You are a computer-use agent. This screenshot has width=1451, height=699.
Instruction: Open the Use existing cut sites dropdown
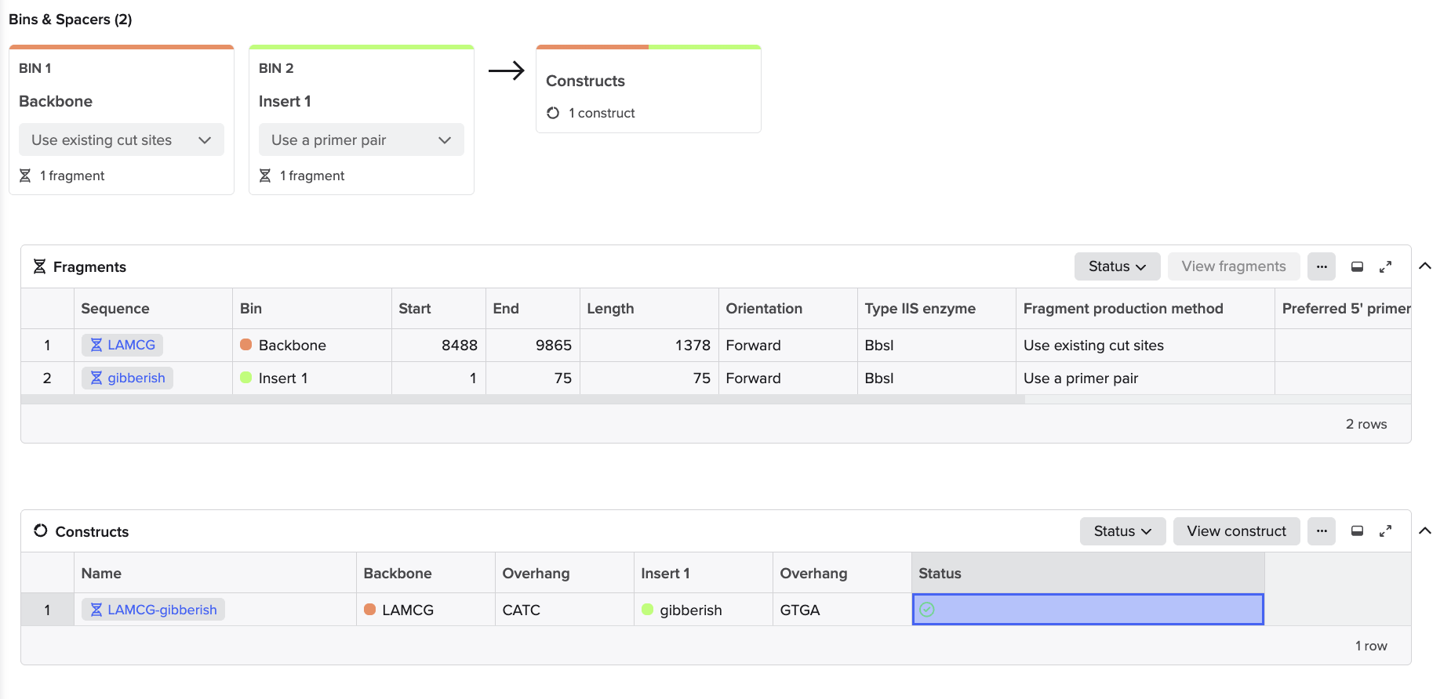(x=122, y=140)
